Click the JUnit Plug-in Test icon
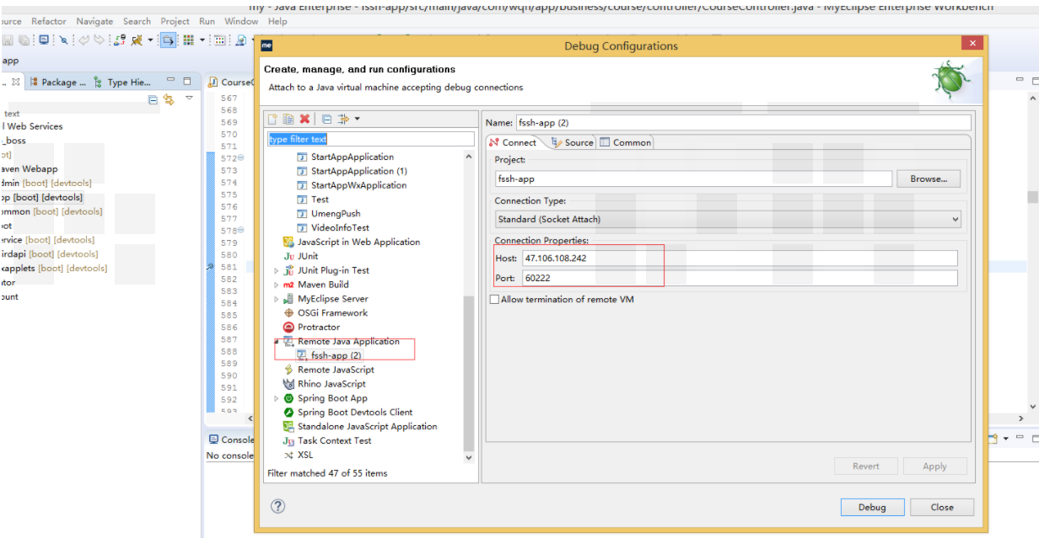Image resolution: width=1039 pixels, height=538 pixels. coord(288,270)
